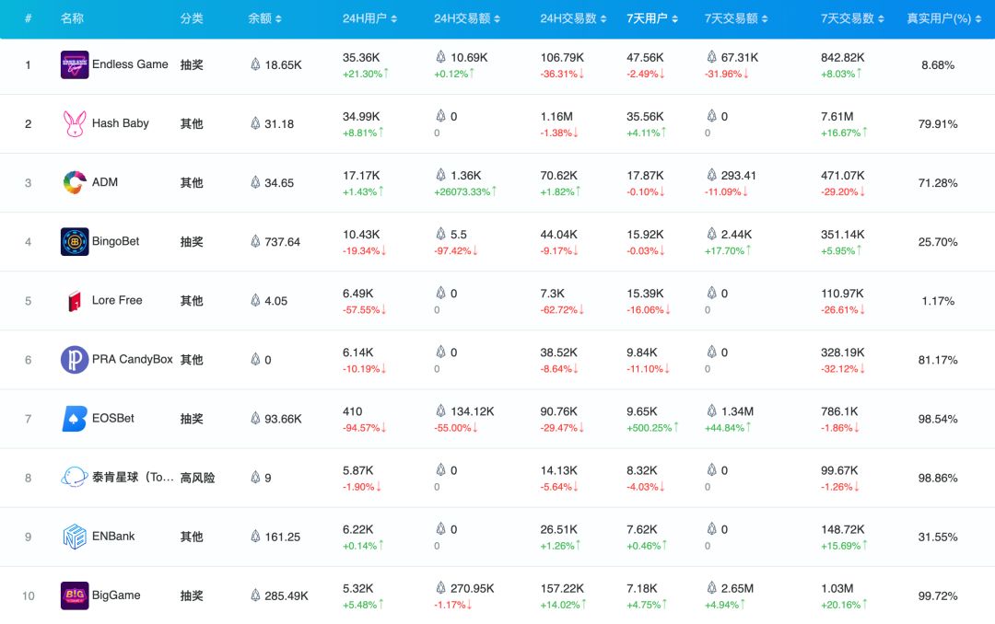Viewport: 995px width, 624px height.
Task: Sort table by 24H用户 column
Action: tap(370, 18)
